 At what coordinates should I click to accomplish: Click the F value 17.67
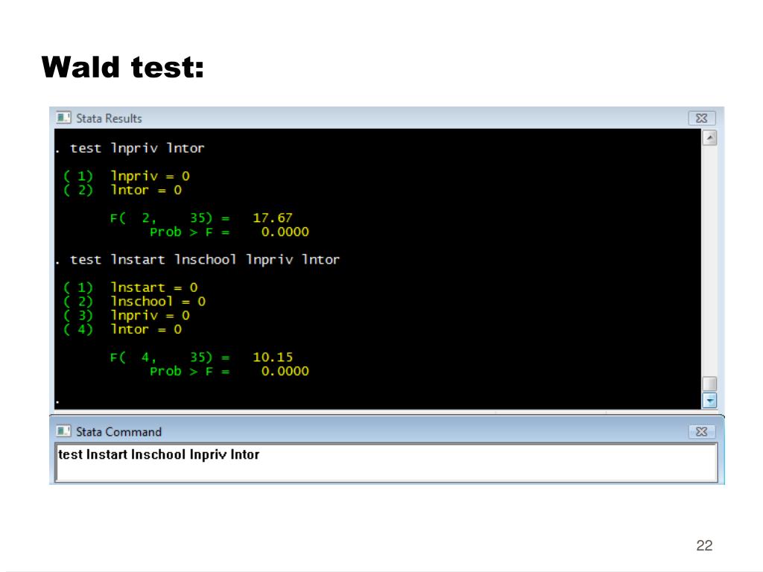coord(273,218)
